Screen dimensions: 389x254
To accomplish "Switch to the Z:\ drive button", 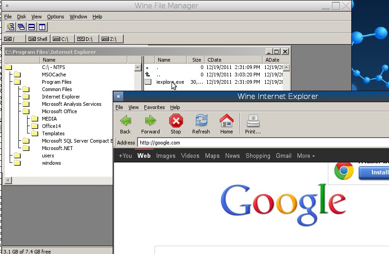I will click(x=111, y=39).
